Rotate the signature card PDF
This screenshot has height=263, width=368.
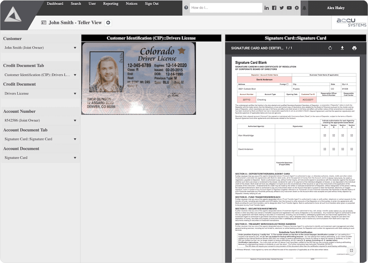pyautogui.click(x=330, y=48)
